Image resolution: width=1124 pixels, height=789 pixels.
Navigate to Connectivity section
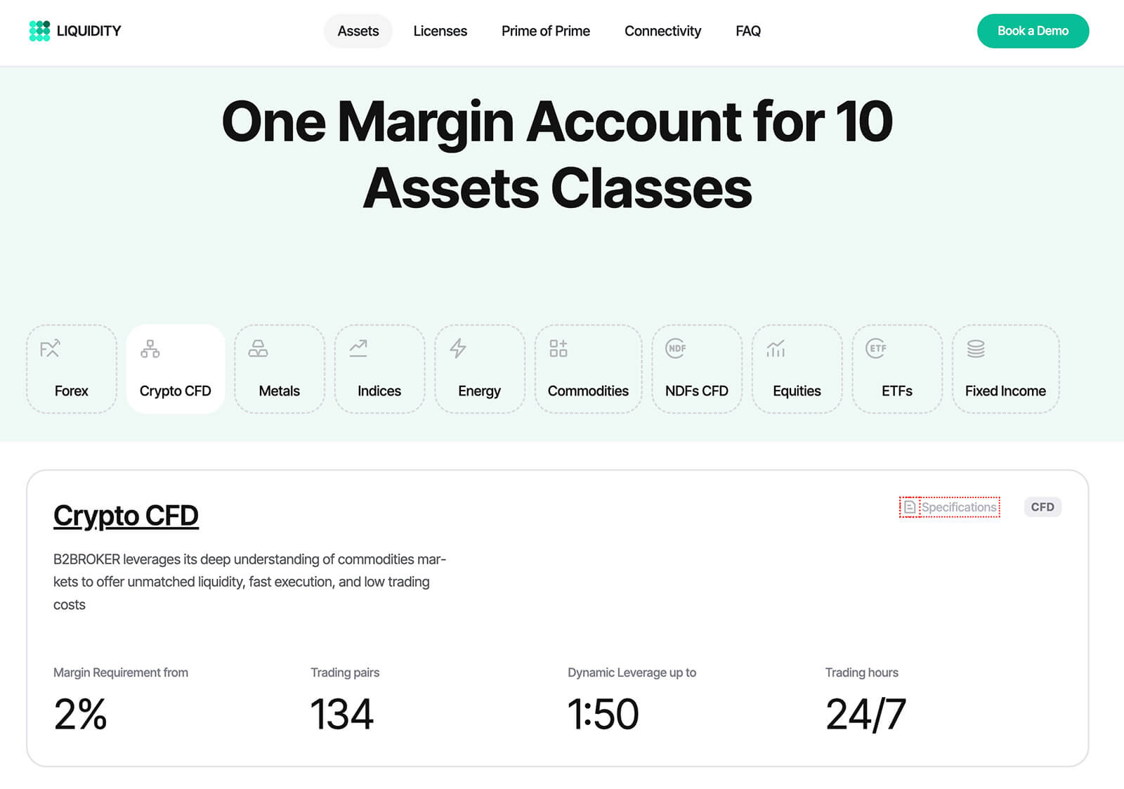click(662, 31)
